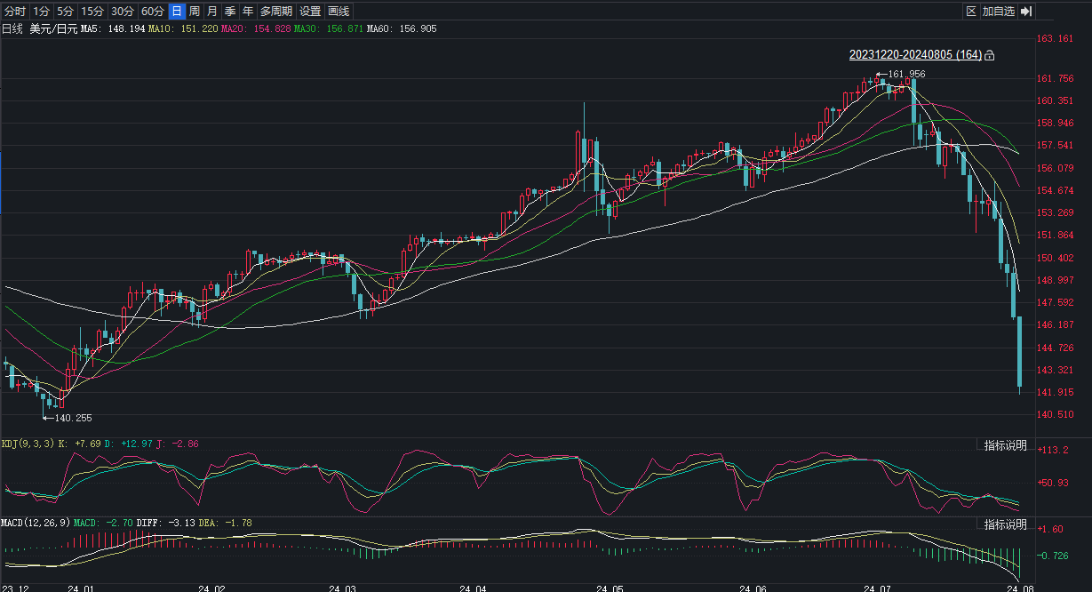Click the lock icon beside the date range
Screen dimensions: 1092x592
coord(990,55)
